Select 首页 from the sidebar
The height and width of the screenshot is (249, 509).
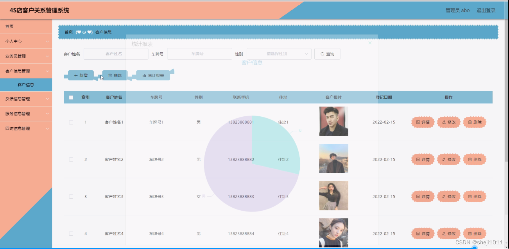[26, 27]
